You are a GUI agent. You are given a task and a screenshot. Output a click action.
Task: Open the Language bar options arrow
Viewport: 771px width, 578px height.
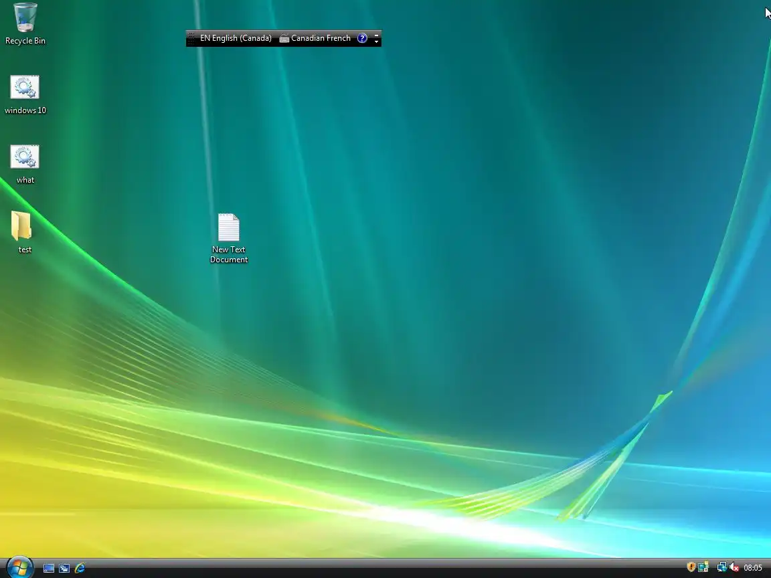pos(377,41)
